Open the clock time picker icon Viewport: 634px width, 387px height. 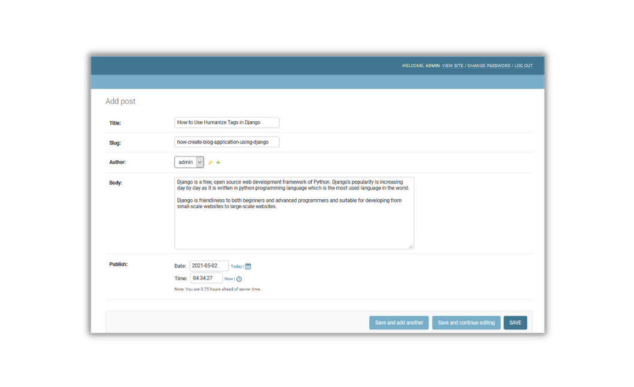pyautogui.click(x=239, y=279)
